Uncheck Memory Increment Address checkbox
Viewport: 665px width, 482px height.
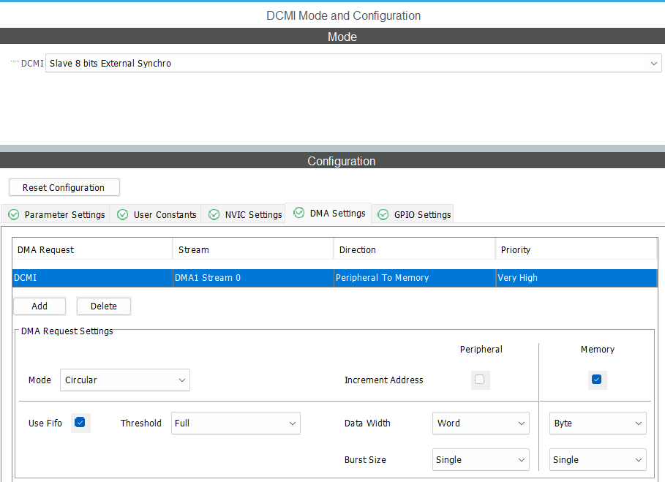point(597,380)
